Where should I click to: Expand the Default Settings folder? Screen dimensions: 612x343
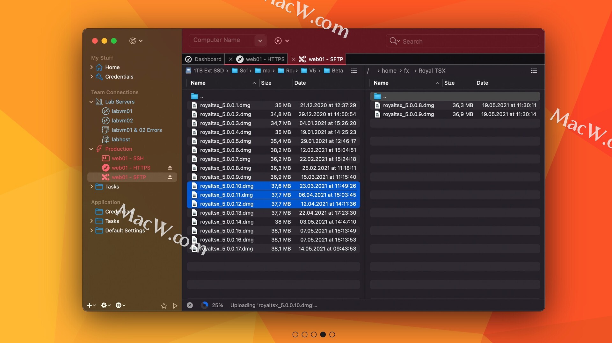pos(91,231)
